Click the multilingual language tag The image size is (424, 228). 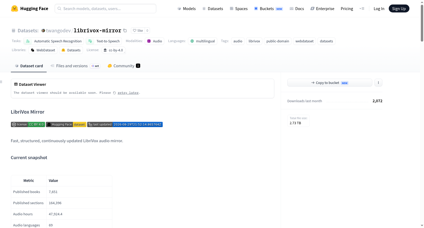(x=202, y=41)
